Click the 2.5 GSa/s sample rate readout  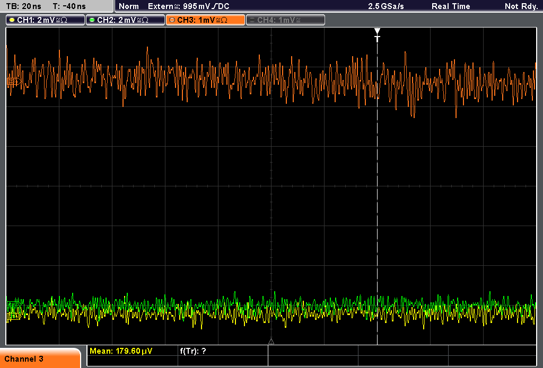(386, 6)
